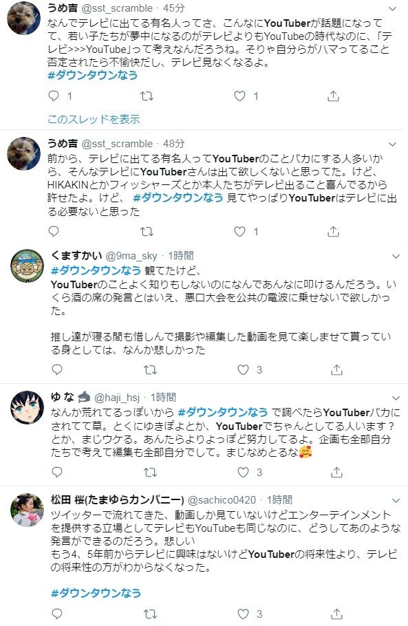Retweet ゆな's tweet

coord(151,473)
